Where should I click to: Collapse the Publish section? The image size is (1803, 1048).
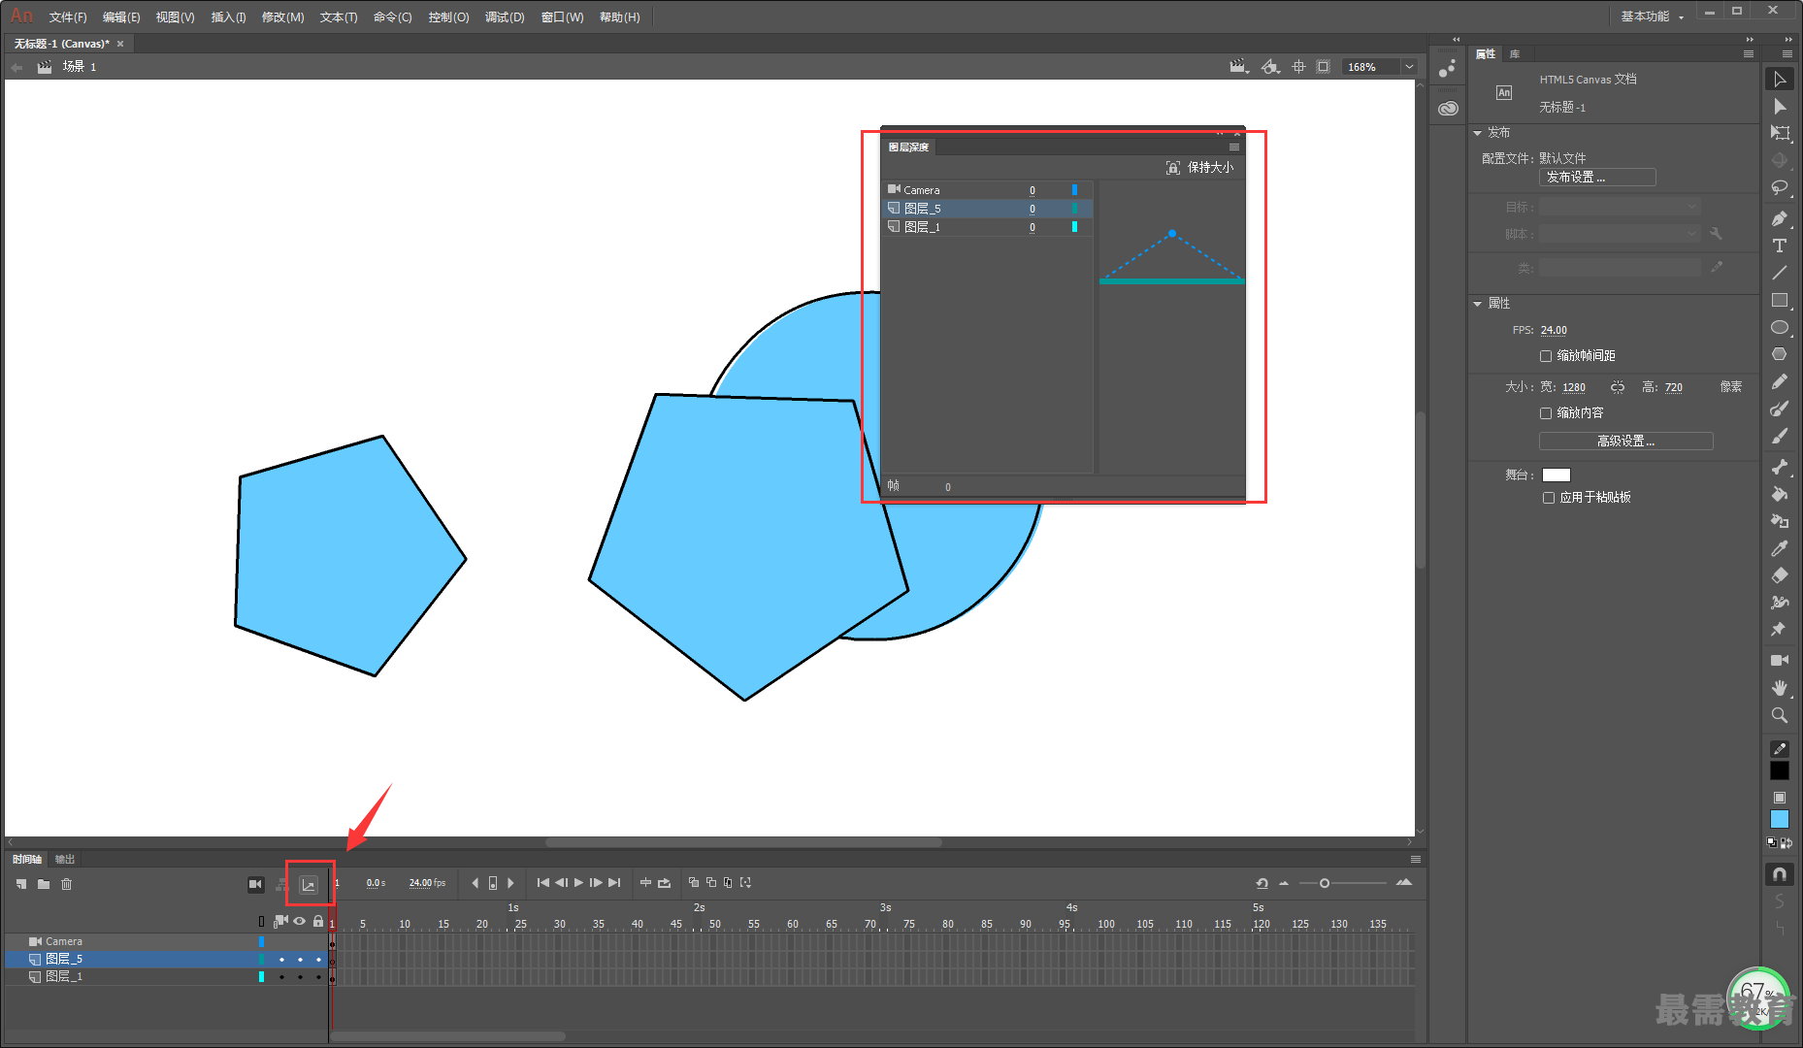(1477, 133)
